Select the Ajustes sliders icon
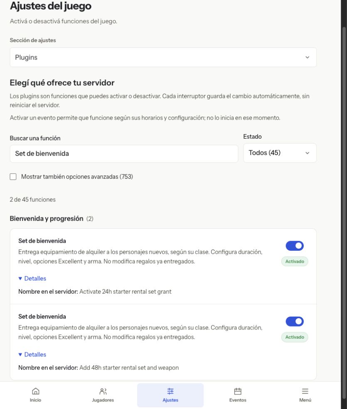Viewport: 347px width, 409px height. 170,391
